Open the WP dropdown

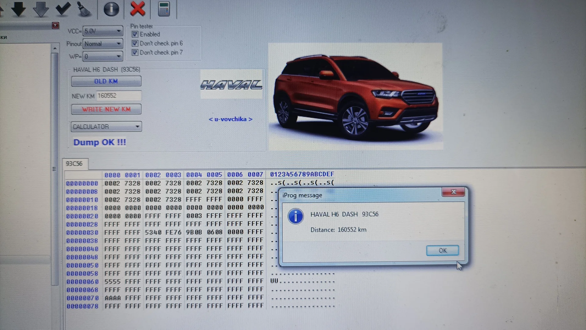pyautogui.click(x=103, y=57)
